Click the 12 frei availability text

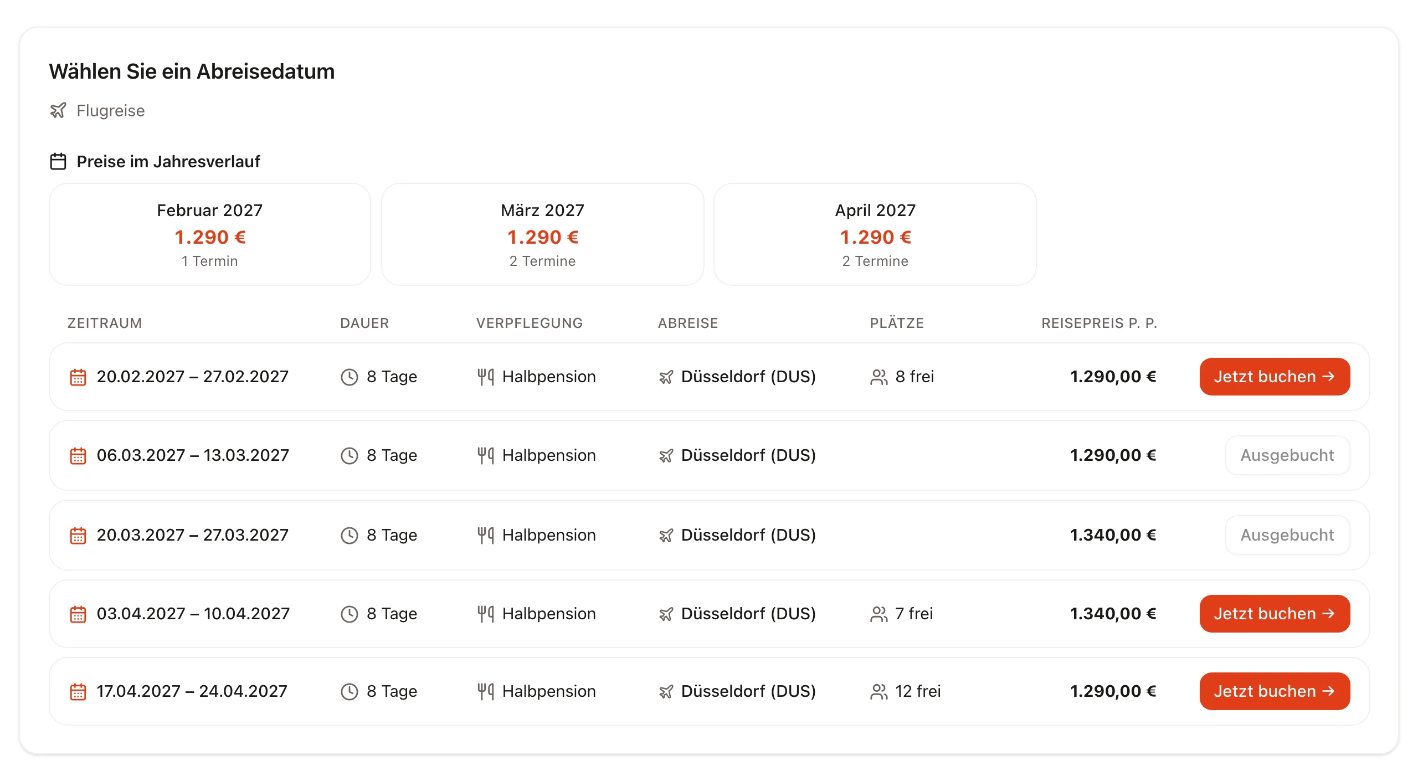pyautogui.click(x=918, y=691)
